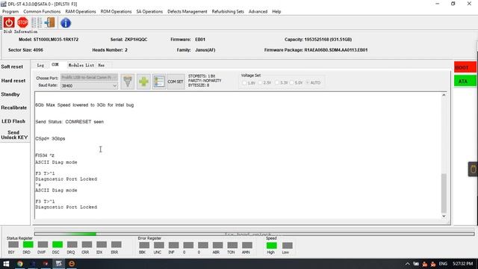Click the LED Flash button
Viewport: 478px width, 269px height.
pos(13,121)
